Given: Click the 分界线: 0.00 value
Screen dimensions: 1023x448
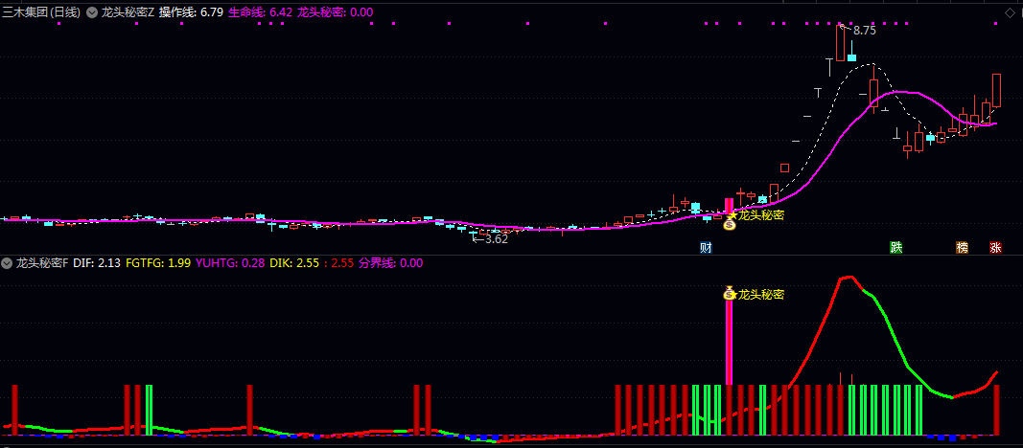Looking at the screenshot, I should (391, 263).
